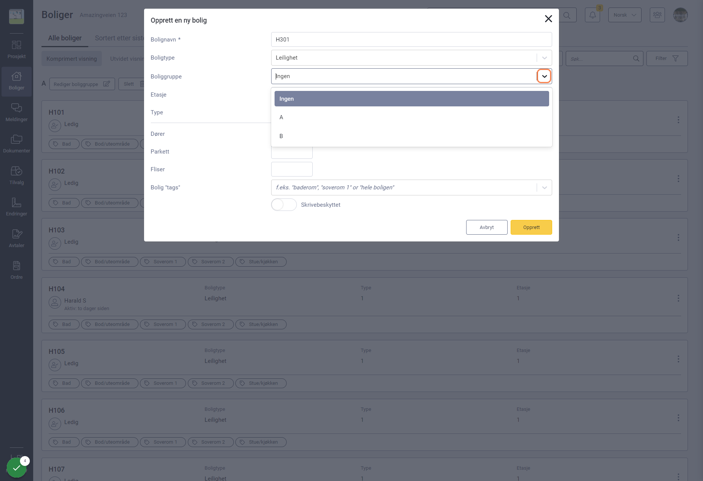Image resolution: width=703 pixels, height=481 pixels.
Task: Open Endringer in the sidebar
Action: 17,207
